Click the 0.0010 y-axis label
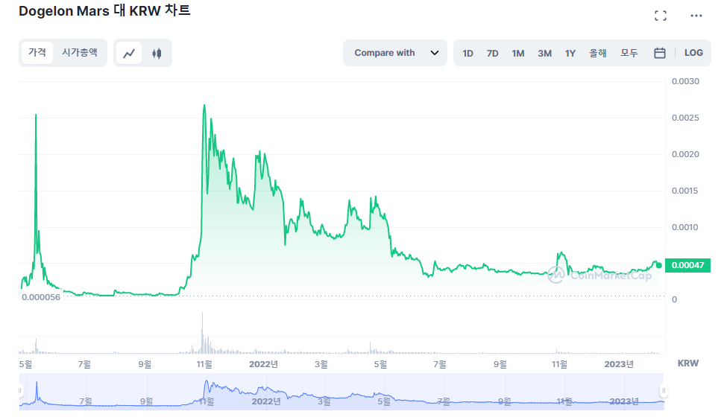Viewport: 721px width, 420px height. 685,227
